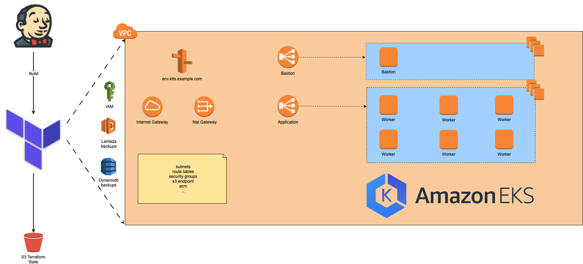The image size is (583, 264).
Task: Select the 'env.k8s.example.com' label
Action: (182, 79)
